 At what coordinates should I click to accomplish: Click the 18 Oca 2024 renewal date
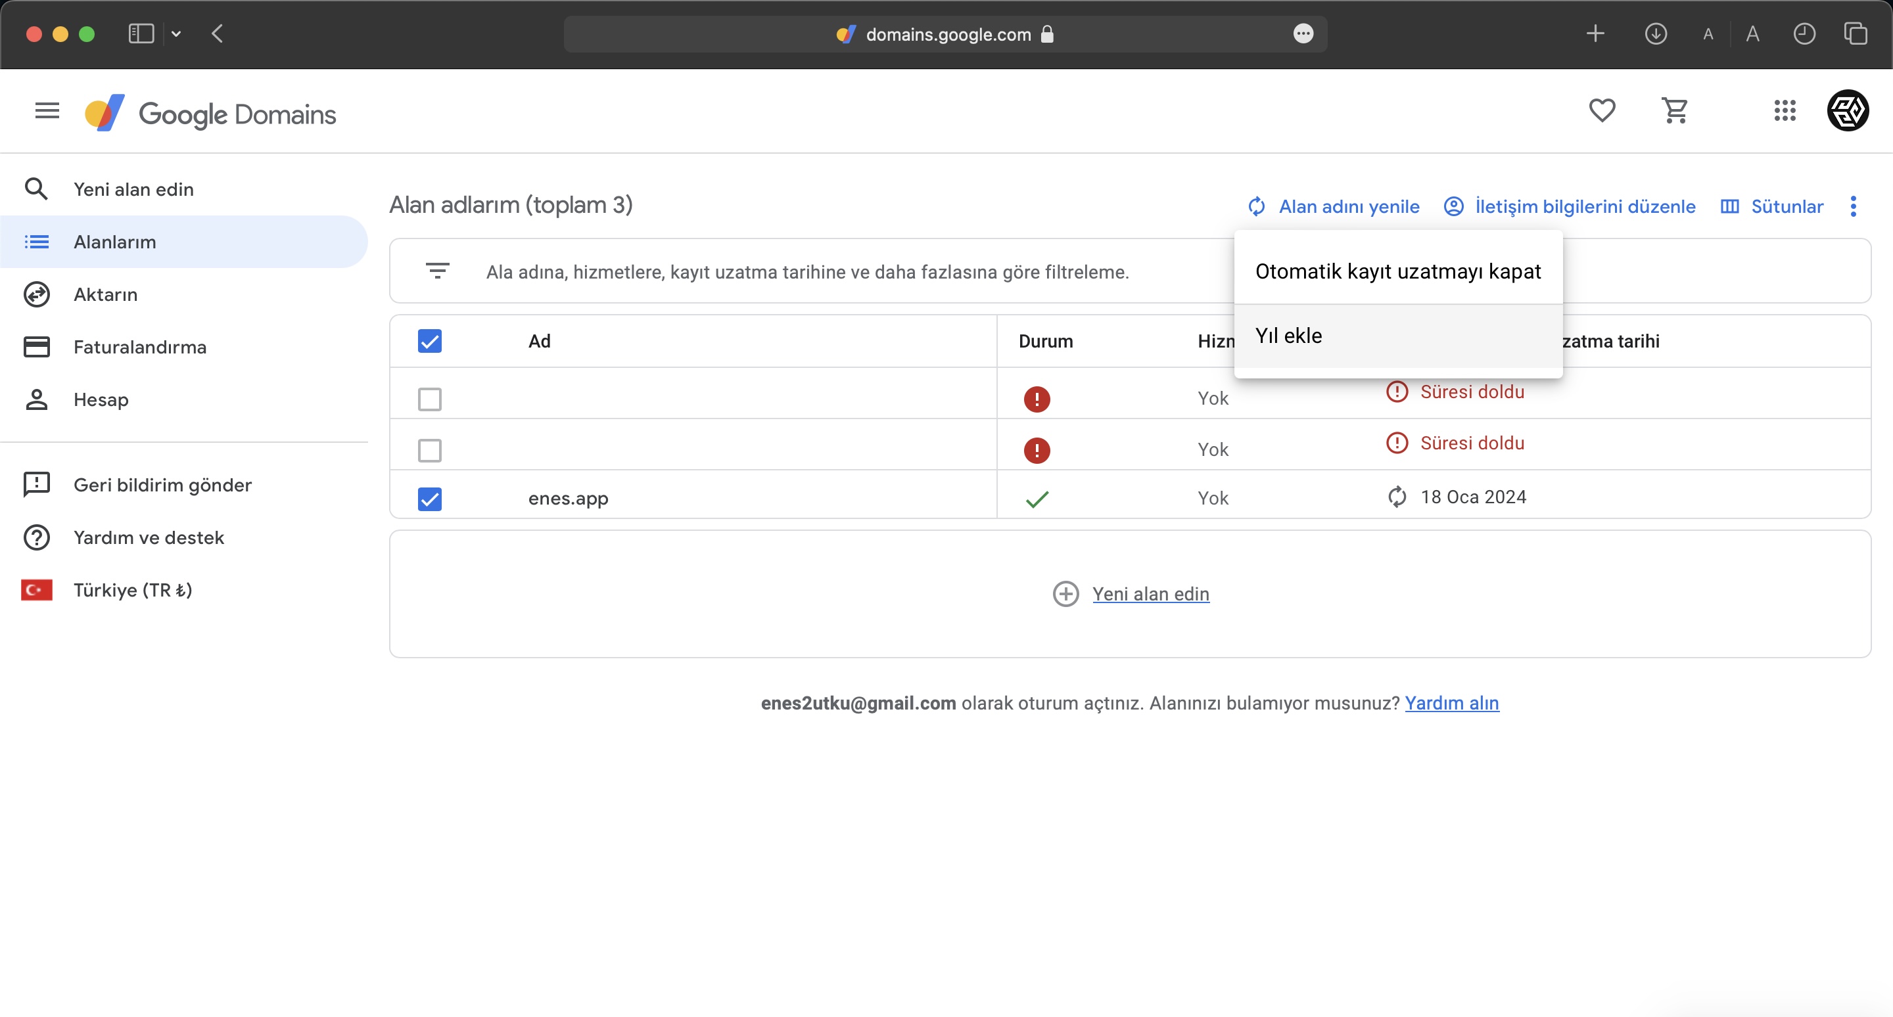[x=1472, y=497]
